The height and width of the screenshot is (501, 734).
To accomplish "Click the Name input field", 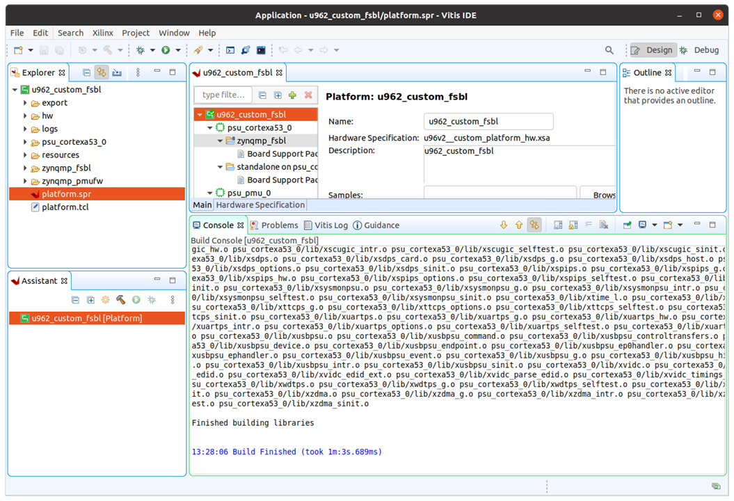I will 488,121.
